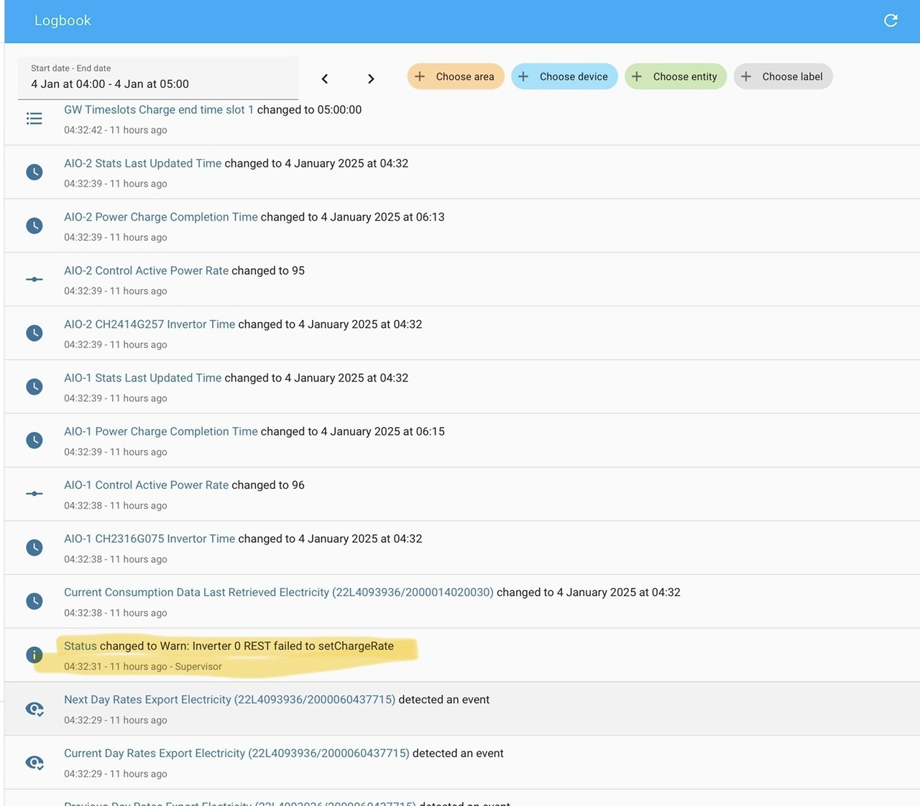The height and width of the screenshot is (806, 920).
Task: Open GW Timeslots Charge end time slot 1 entity
Action: tap(159, 110)
